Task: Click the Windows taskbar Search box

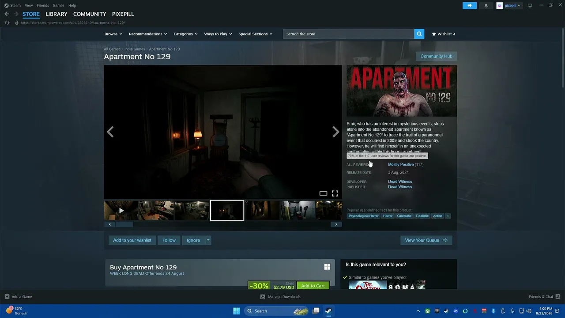Action: click(276, 311)
